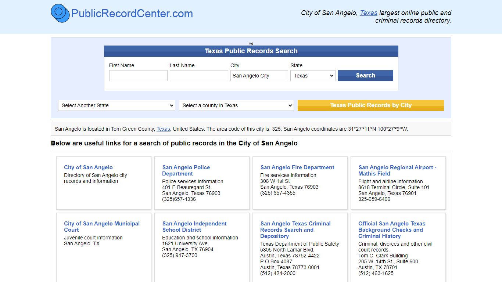Open the State dropdown set to Texas
This screenshot has width=502, height=282.
[313, 76]
